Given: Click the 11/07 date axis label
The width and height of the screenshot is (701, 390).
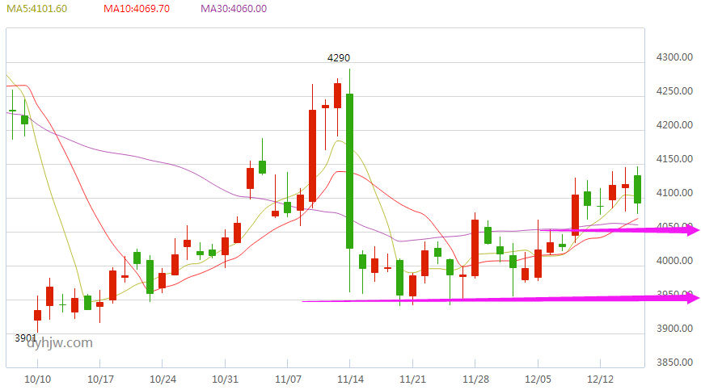Looking at the screenshot, I should (x=288, y=380).
